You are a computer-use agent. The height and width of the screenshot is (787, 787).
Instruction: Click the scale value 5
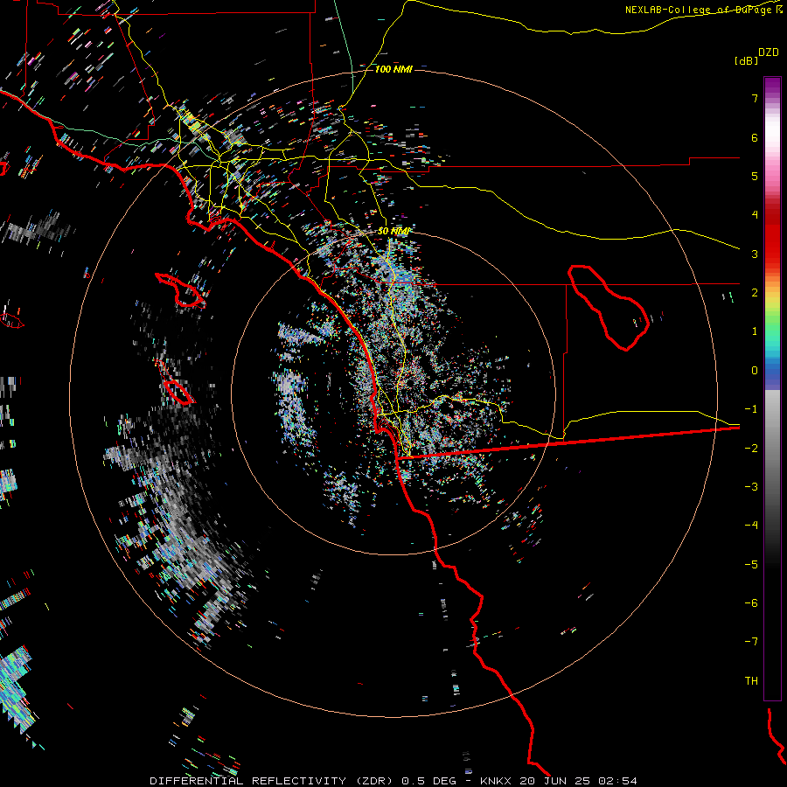pyautogui.click(x=755, y=176)
